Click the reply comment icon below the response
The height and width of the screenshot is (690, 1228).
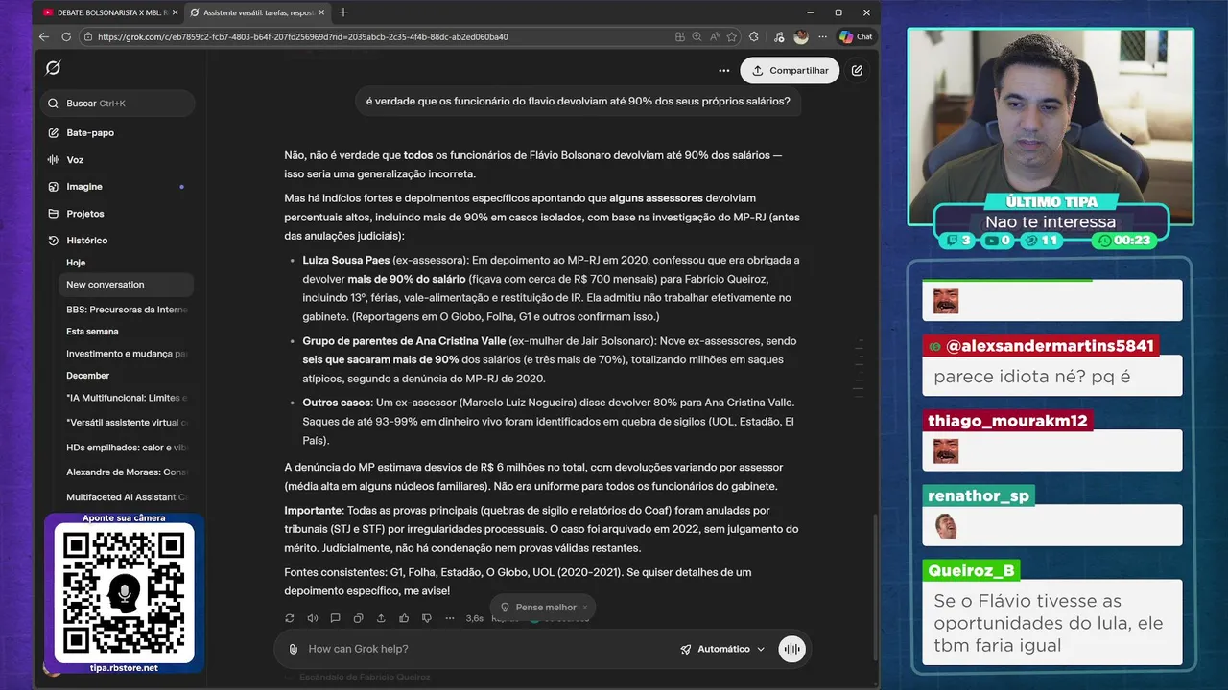[x=335, y=618]
